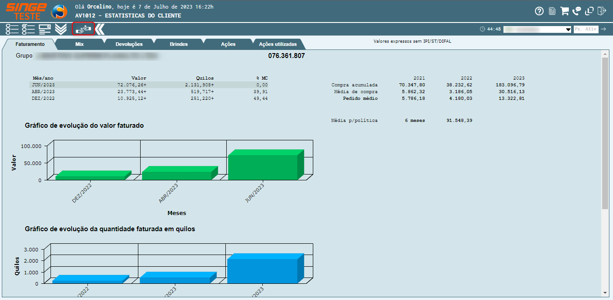
Task: Click the stacked down chevrons icon
Action: click(x=61, y=29)
